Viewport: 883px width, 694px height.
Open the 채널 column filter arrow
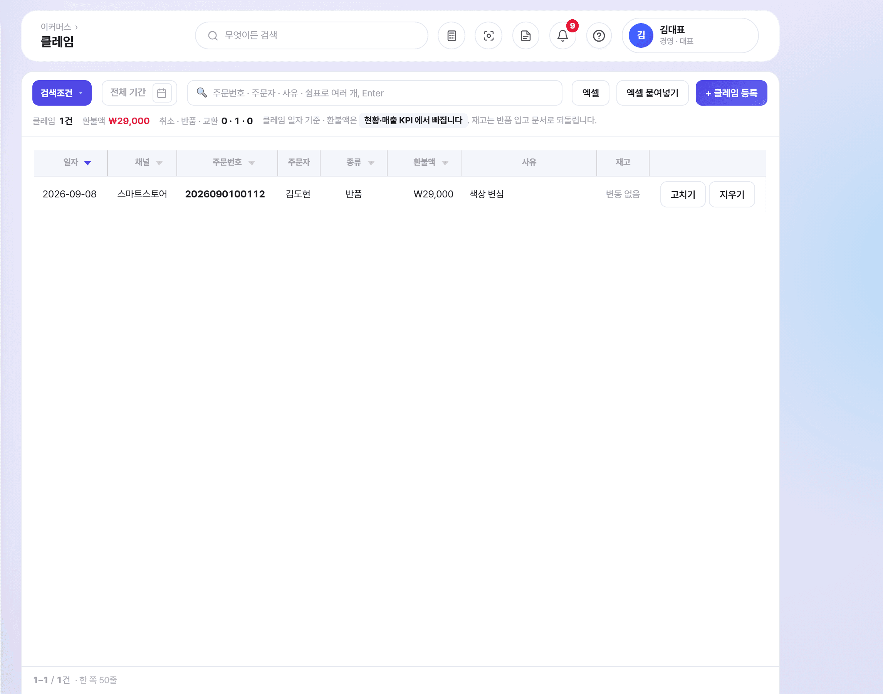click(x=159, y=163)
